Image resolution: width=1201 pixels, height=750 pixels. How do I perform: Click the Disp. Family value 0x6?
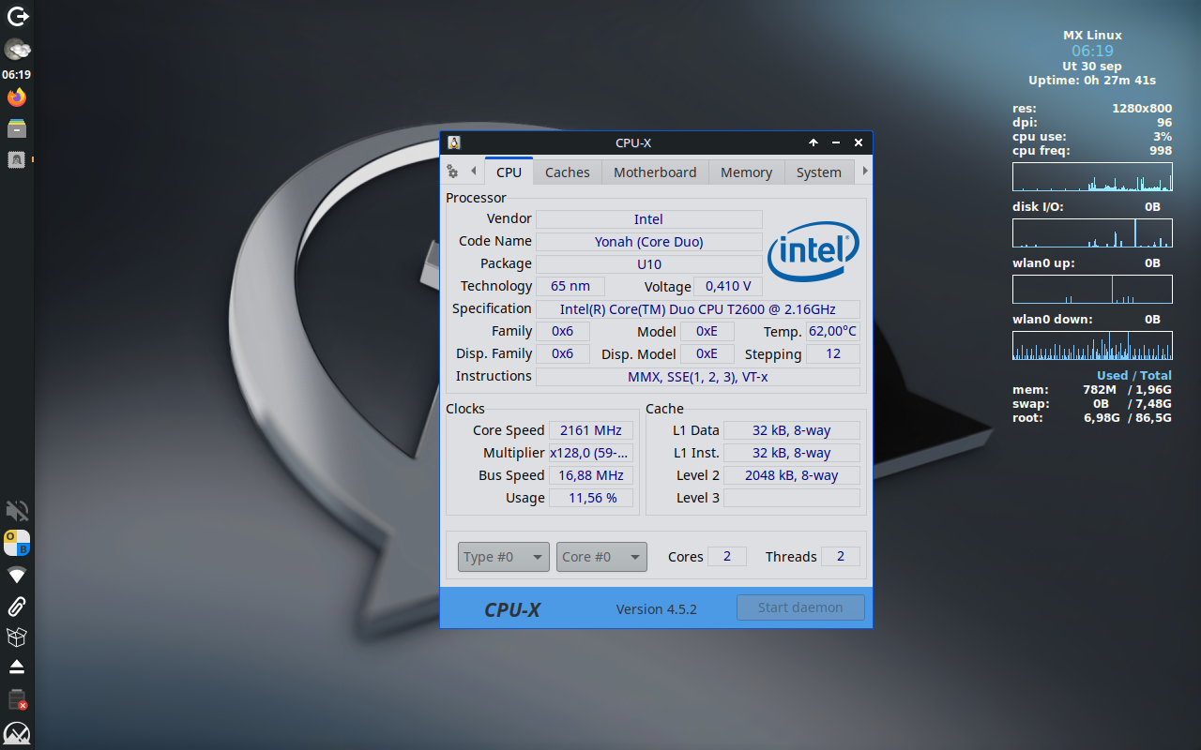[x=562, y=354]
